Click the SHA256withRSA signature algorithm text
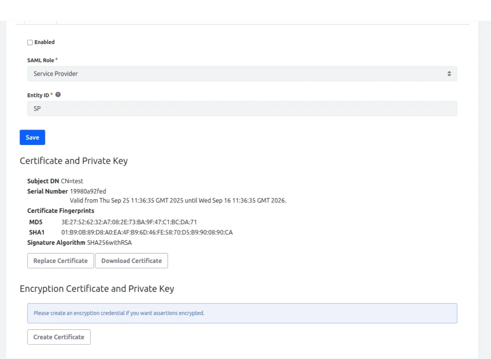 (x=109, y=243)
